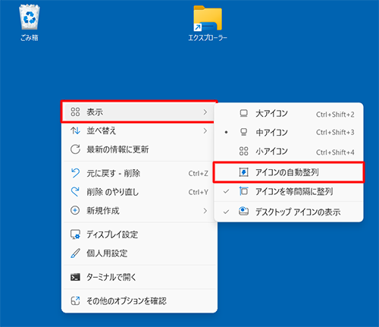Viewport: 379px width, 327px height.
Task: Choose 元に戻す - 削除 undo entry
Action: [x=139, y=173]
